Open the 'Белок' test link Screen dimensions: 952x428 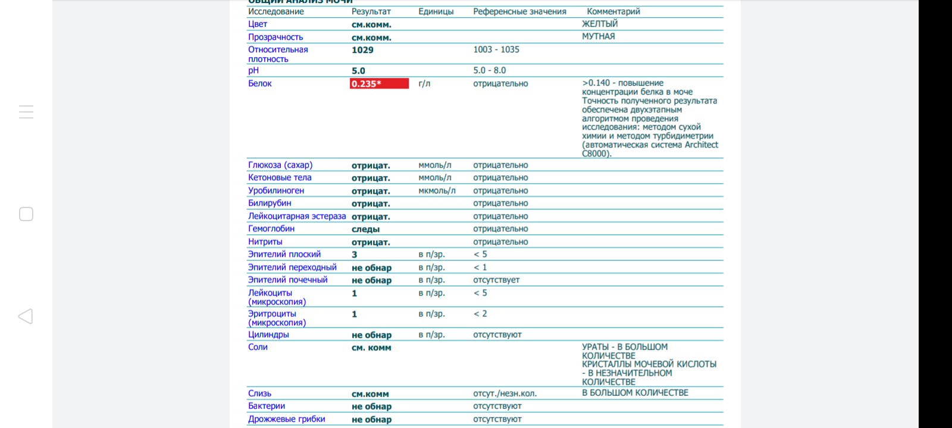(x=260, y=84)
